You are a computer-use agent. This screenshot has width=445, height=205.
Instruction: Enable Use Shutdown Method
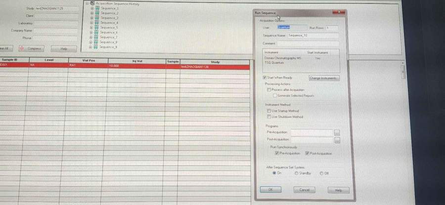click(269, 117)
